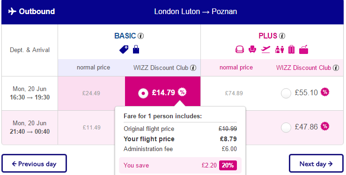Click the PLUS checked suitcase icon

point(291,49)
